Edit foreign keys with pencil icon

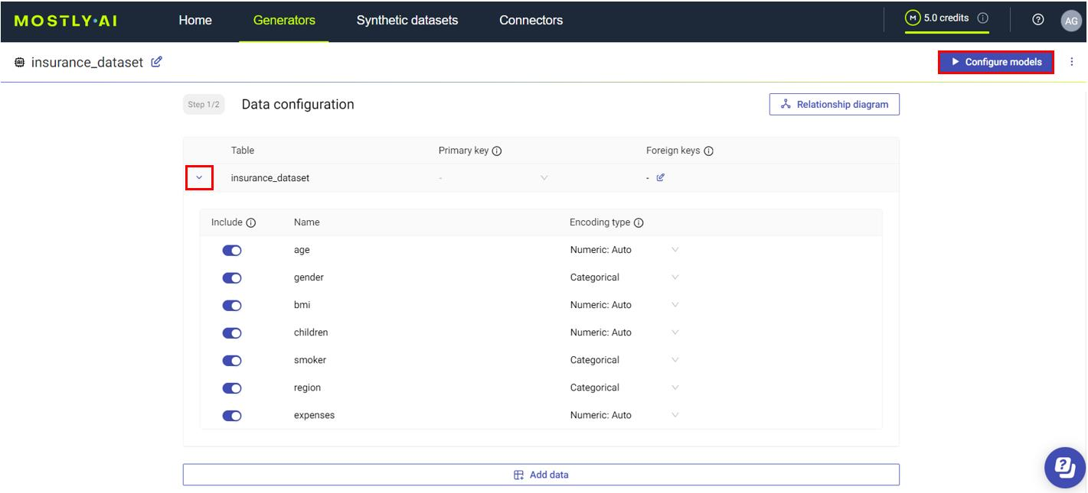(661, 178)
